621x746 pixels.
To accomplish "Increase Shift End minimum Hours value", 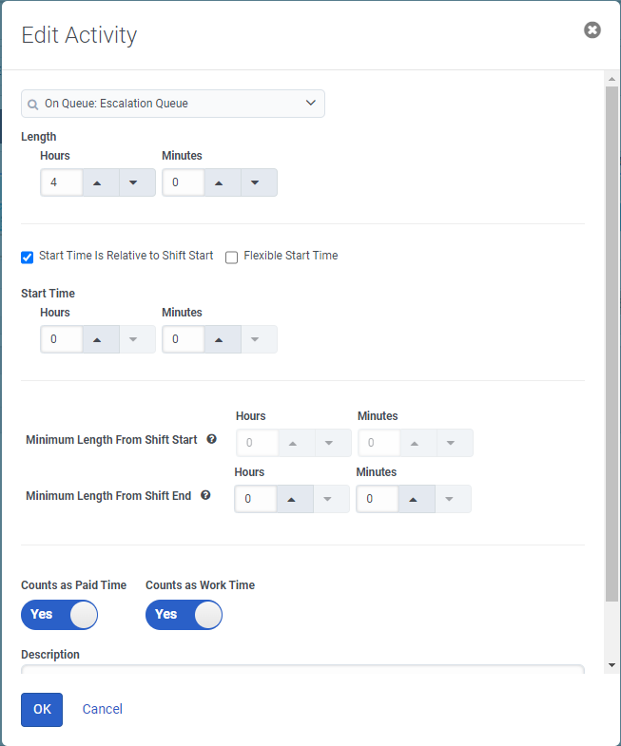I will (x=292, y=499).
